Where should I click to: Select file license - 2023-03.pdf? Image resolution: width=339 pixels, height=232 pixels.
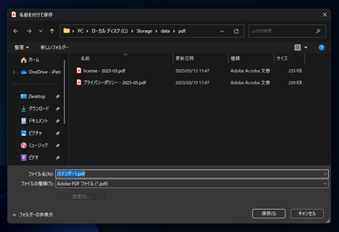tap(104, 71)
